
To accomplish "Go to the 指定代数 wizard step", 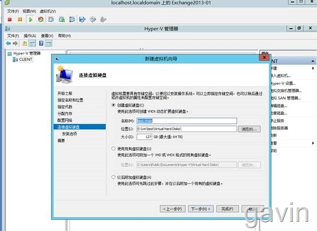I will (65, 107).
